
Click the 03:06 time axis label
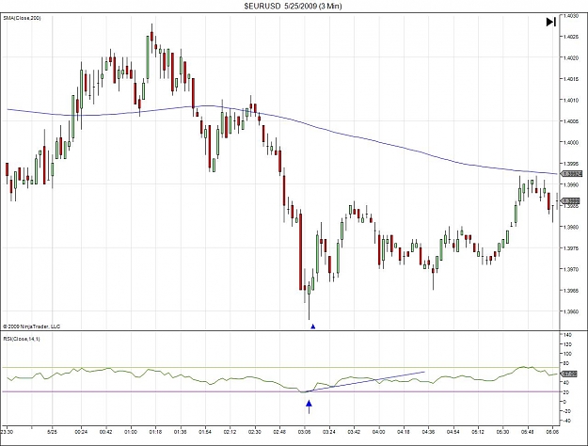pos(305,432)
